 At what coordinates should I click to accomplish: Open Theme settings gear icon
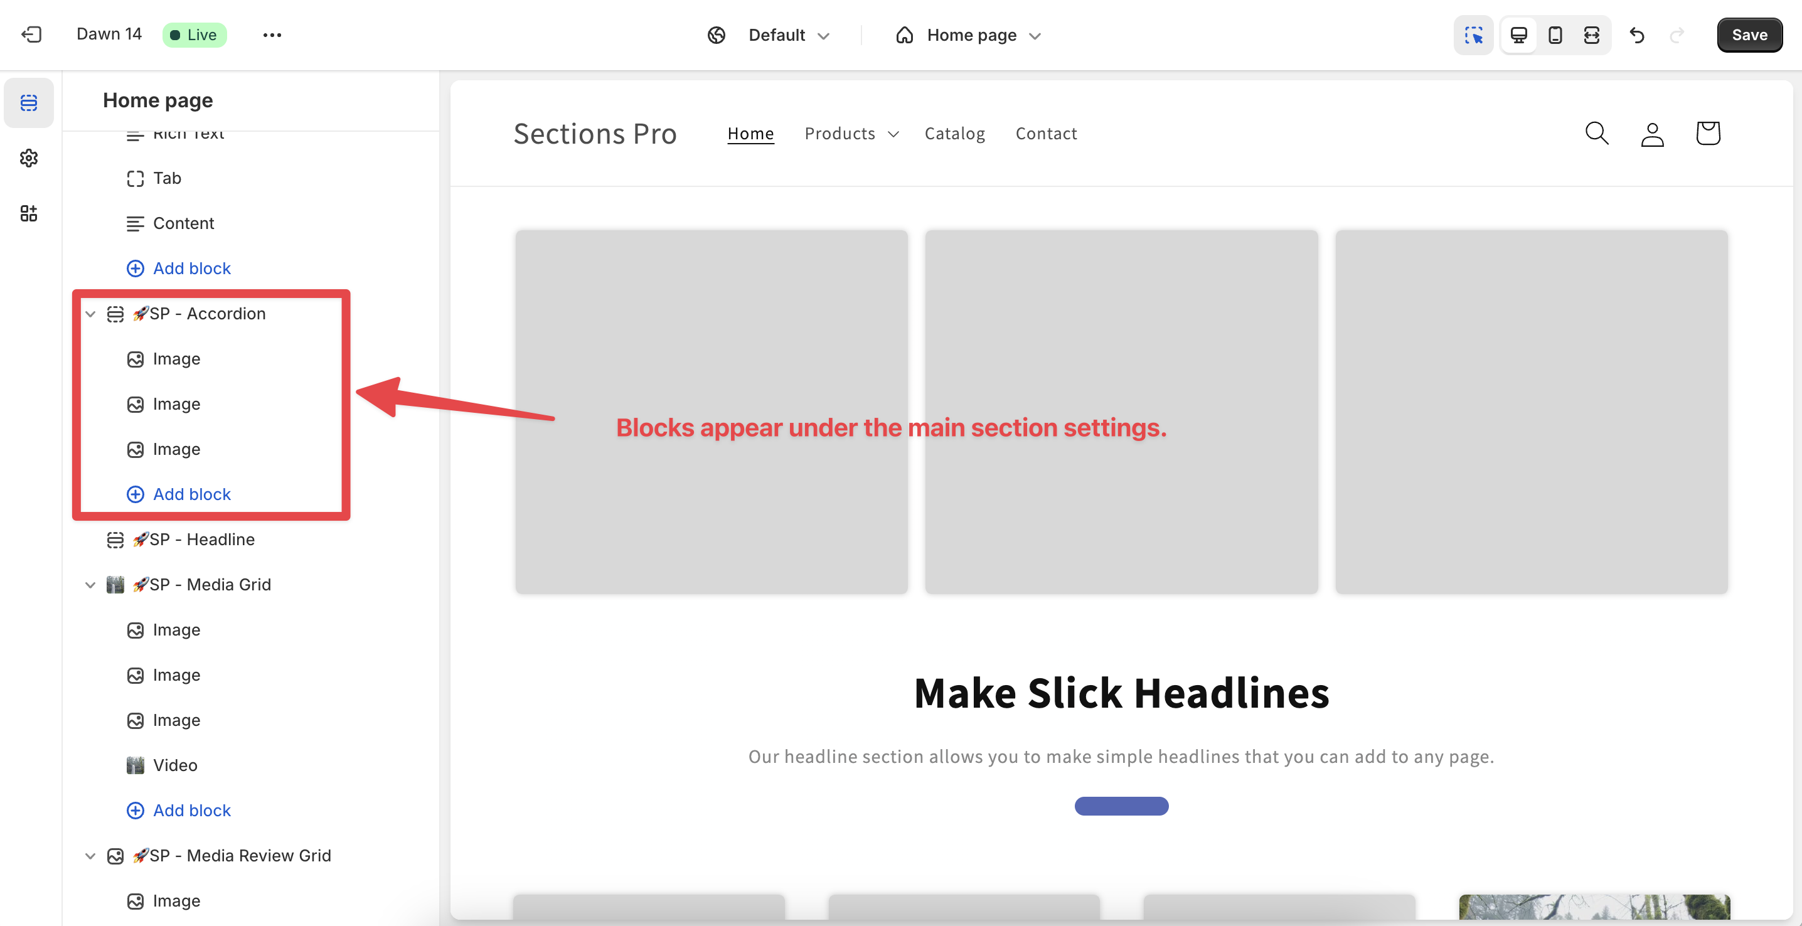29,158
